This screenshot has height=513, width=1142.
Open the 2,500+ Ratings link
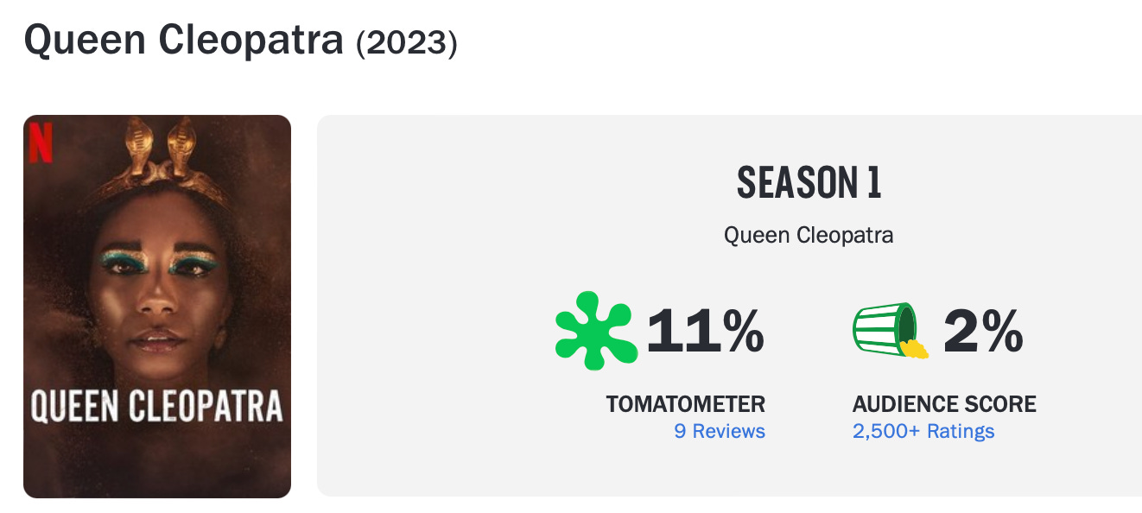pos(923,431)
